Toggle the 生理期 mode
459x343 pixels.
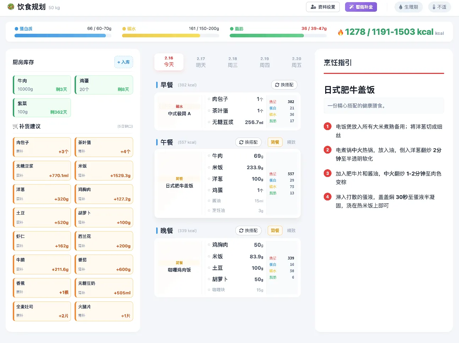pos(409,7)
